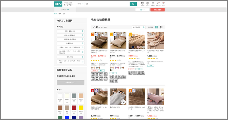
Task: Open the support question mark icon
Action: point(148,4)
